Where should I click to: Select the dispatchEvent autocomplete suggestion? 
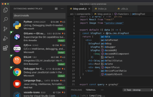127,74
